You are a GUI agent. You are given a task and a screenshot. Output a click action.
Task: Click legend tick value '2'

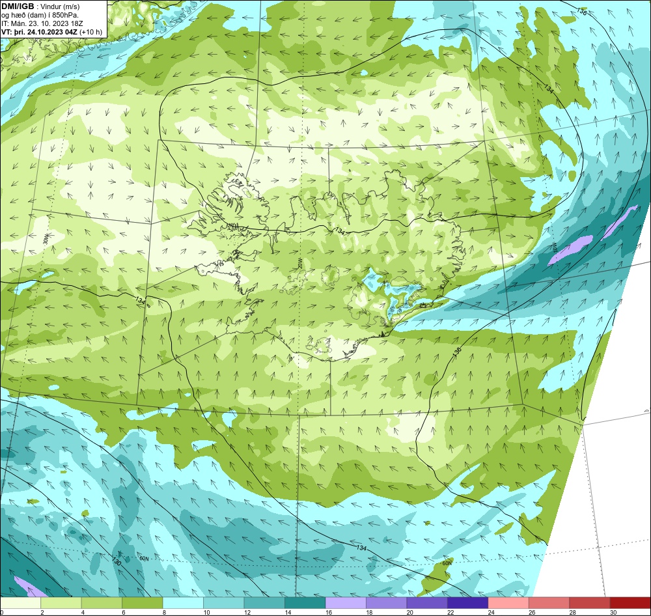pyautogui.click(x=42, y=612)
